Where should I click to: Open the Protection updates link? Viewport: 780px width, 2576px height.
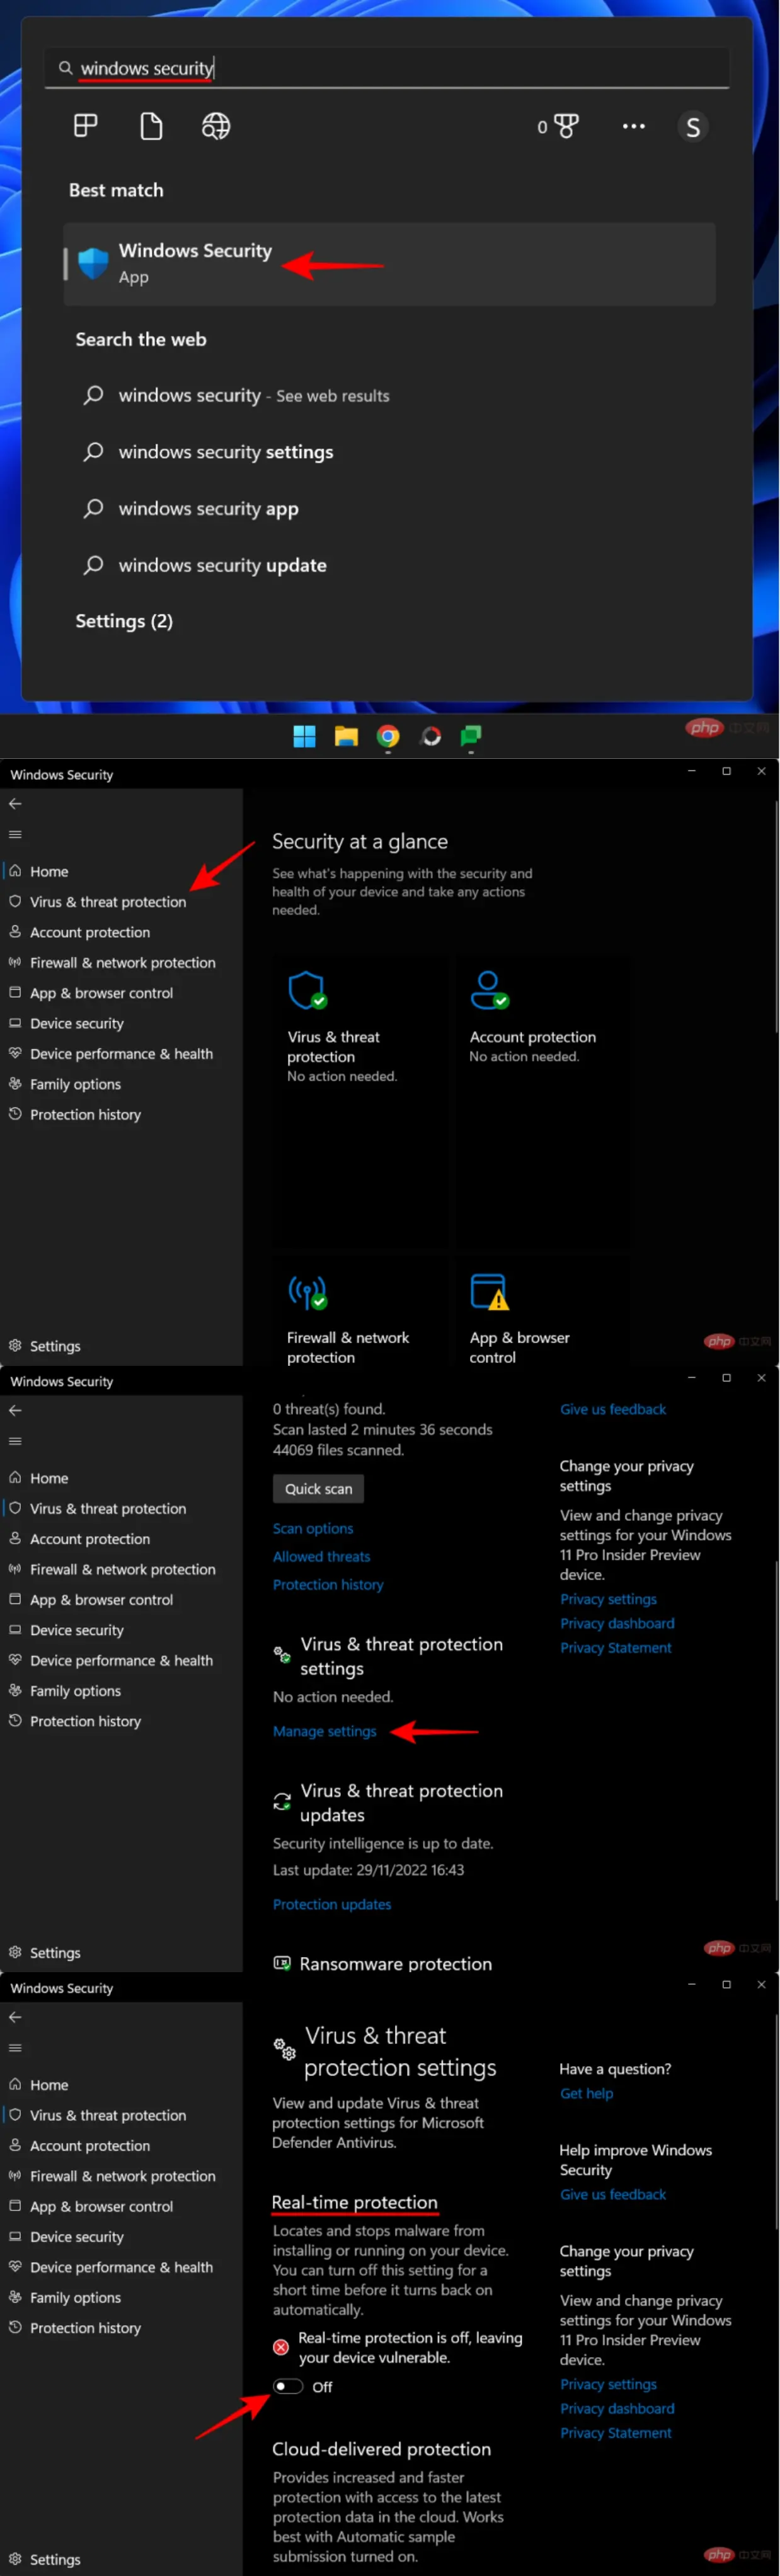click(x=332, y=1904)
